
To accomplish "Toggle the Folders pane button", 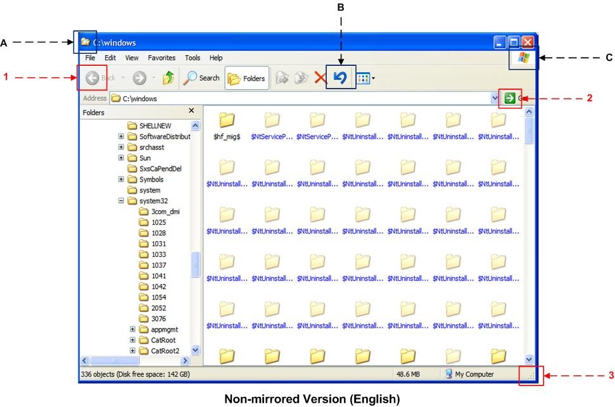I will pyautogui.click(x=248, y=78).
